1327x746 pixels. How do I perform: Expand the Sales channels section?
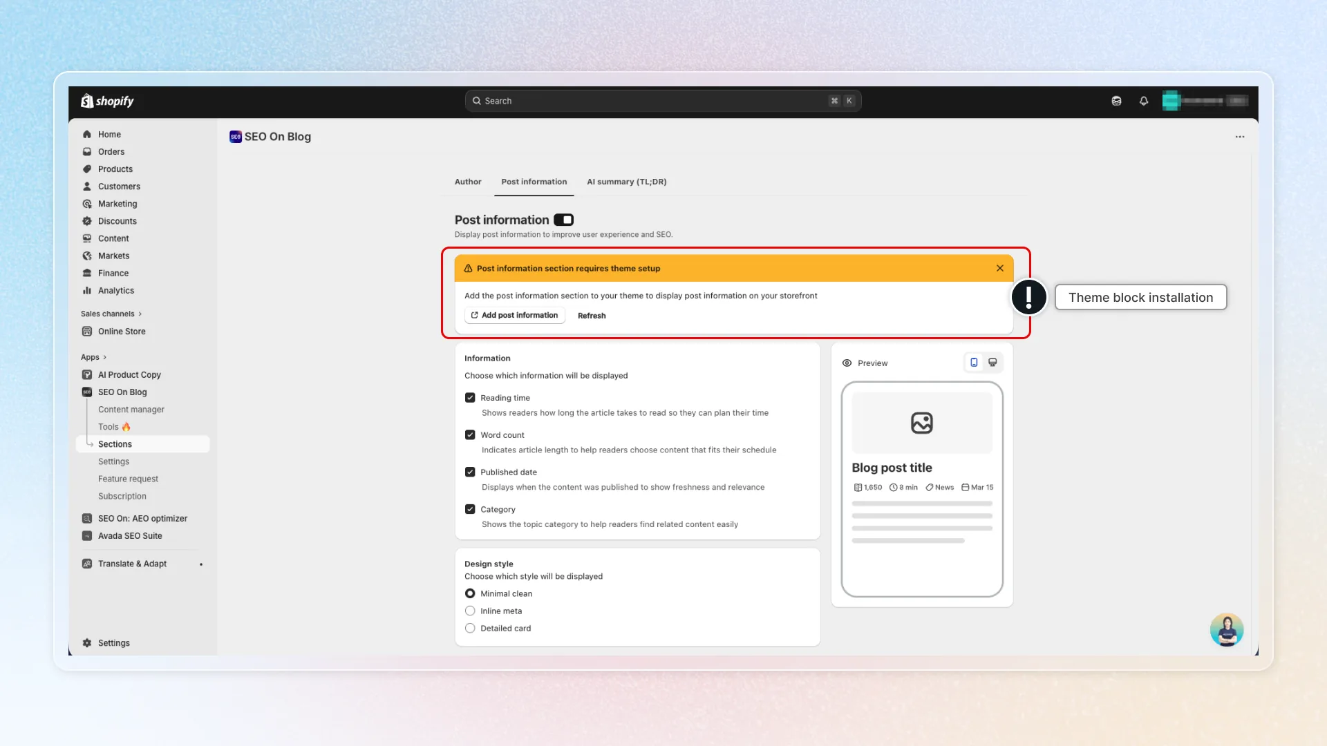pos(111,314)
